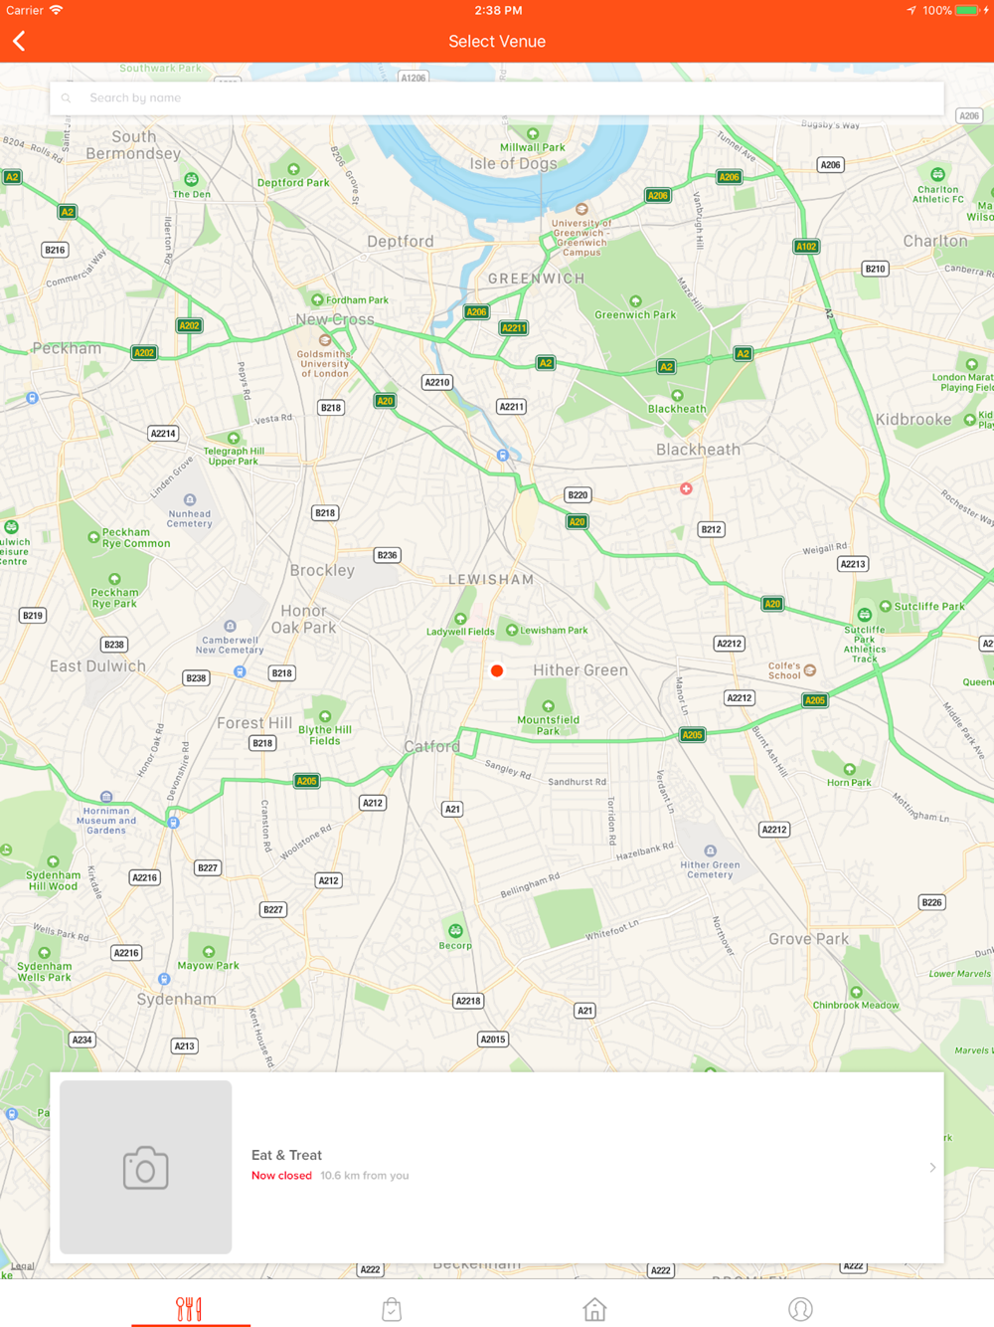Screen dimensions: 994x1327
Task: Open the home tab icon
Action: (594, 1309)
